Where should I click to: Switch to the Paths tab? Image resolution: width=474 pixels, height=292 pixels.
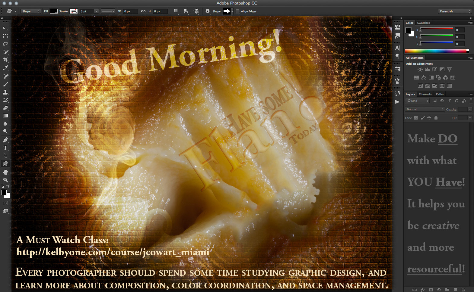click(440, 94)
